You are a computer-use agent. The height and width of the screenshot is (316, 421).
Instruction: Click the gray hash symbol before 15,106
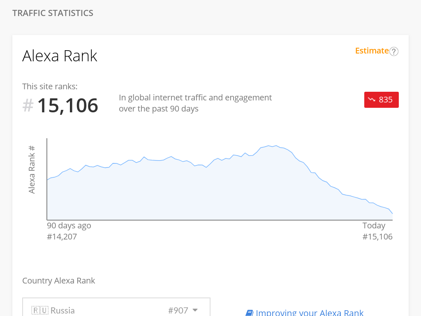28,105
